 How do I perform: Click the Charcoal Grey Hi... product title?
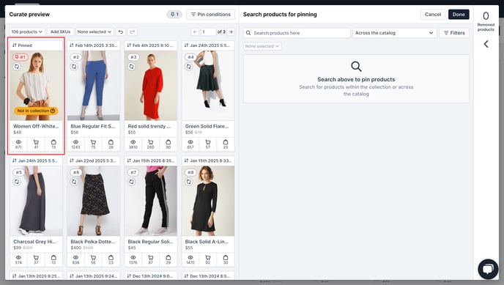pos(34,242)
